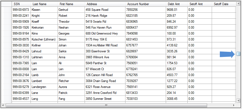Select debt amount cell 9686.01

coord(177,10)
